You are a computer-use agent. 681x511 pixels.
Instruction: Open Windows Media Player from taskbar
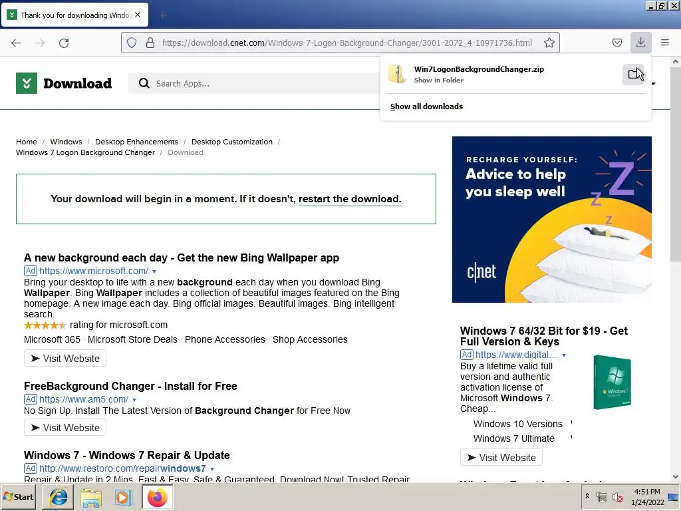(x=124, y=497)
